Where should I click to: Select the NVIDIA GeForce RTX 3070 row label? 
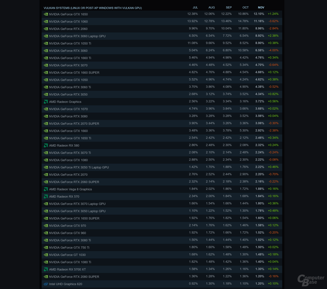click(x=68, y=65)
